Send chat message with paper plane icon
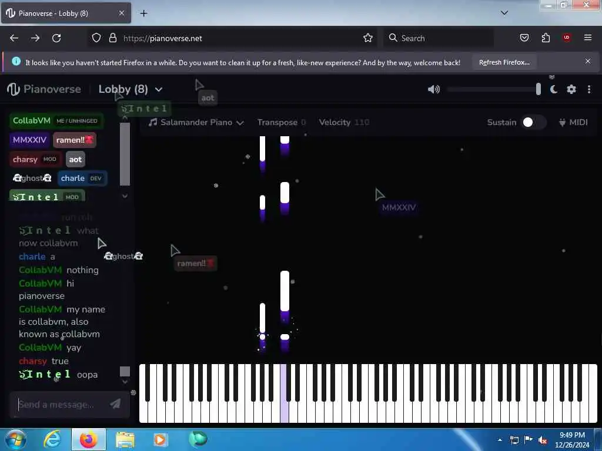This screenshot has height=451, width=602. click(115, 403)
